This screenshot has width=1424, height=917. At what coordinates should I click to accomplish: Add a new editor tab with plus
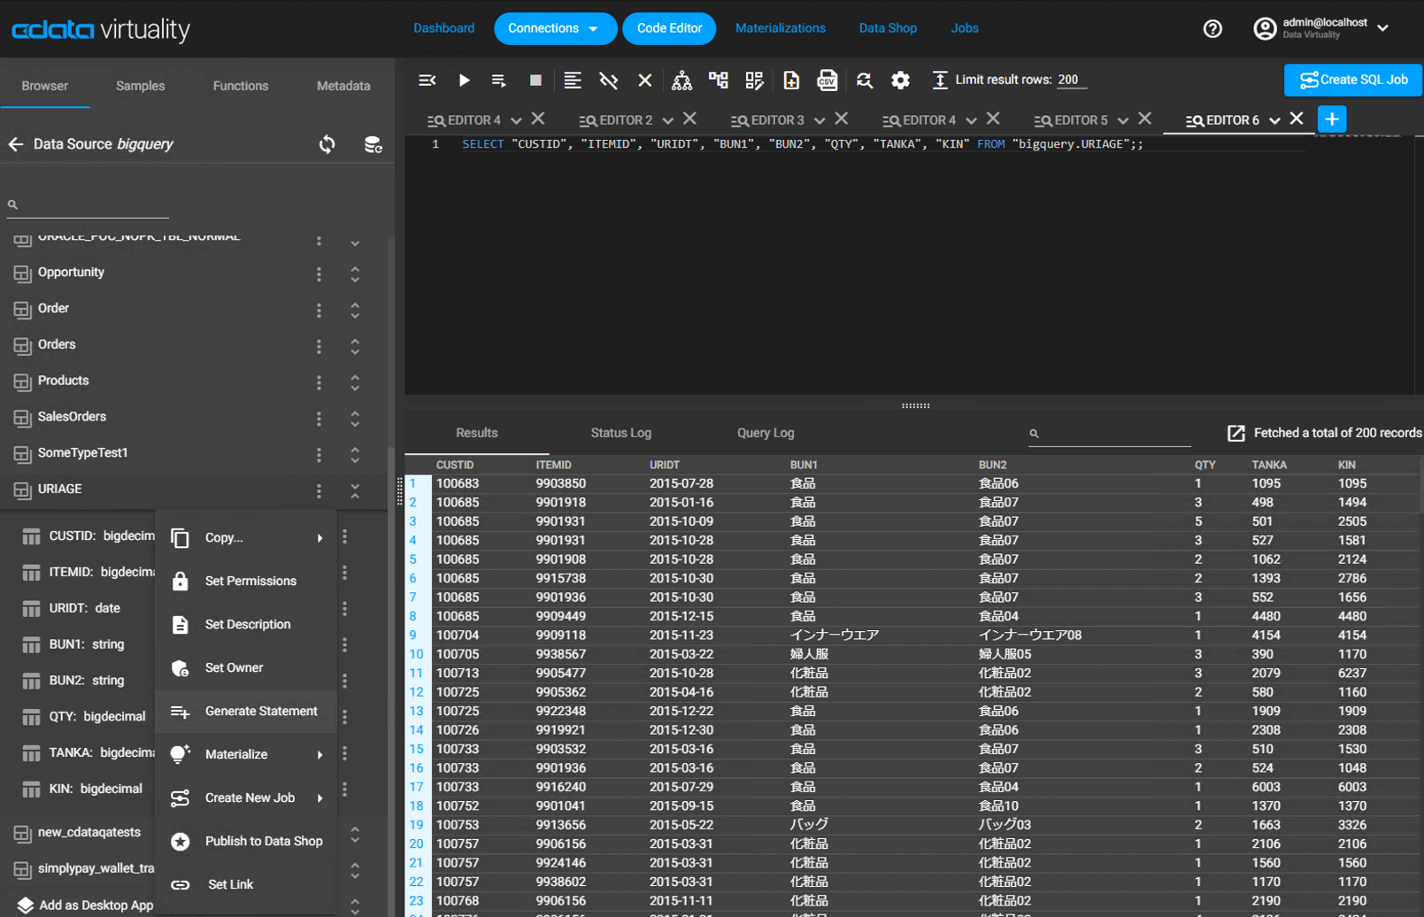[x=1331, y=119]
